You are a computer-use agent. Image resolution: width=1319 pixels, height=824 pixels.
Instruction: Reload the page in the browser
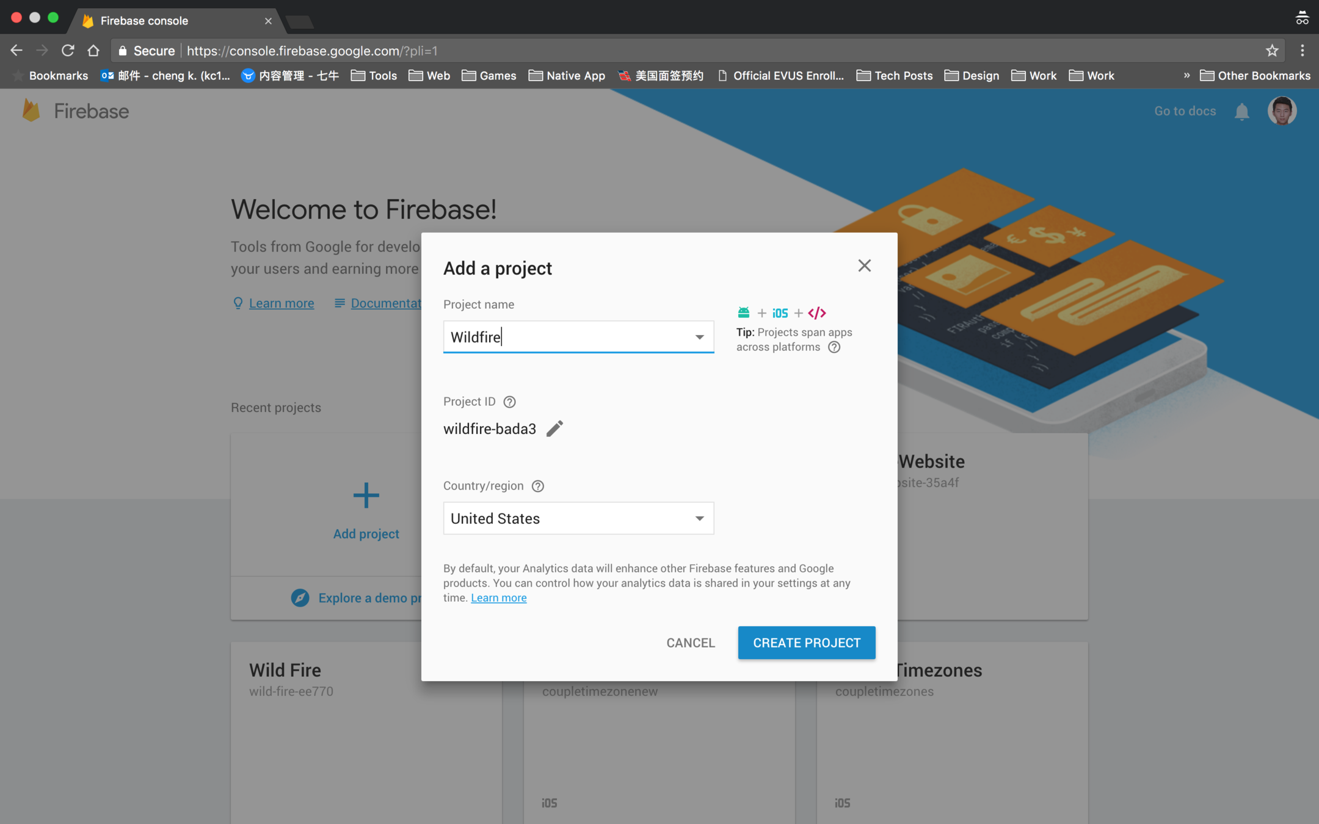[68, 51]
